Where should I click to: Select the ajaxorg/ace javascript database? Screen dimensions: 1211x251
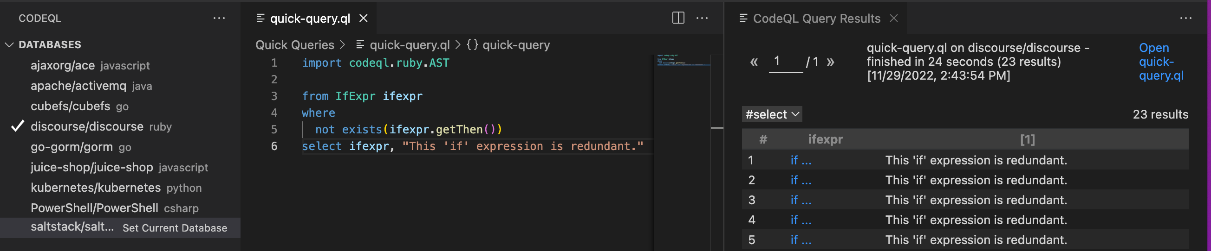pyautogui.click(x=90, y=65)
